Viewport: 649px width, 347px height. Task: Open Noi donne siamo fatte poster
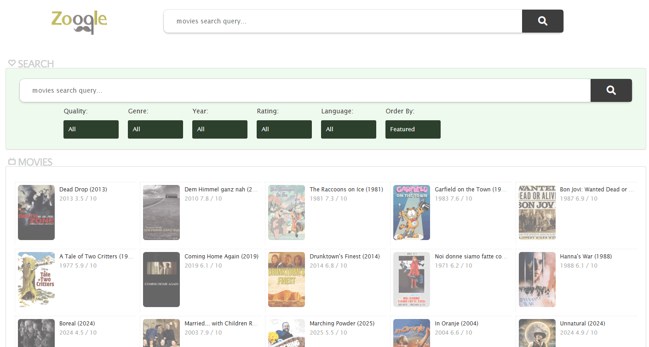[x=412, y=280]
